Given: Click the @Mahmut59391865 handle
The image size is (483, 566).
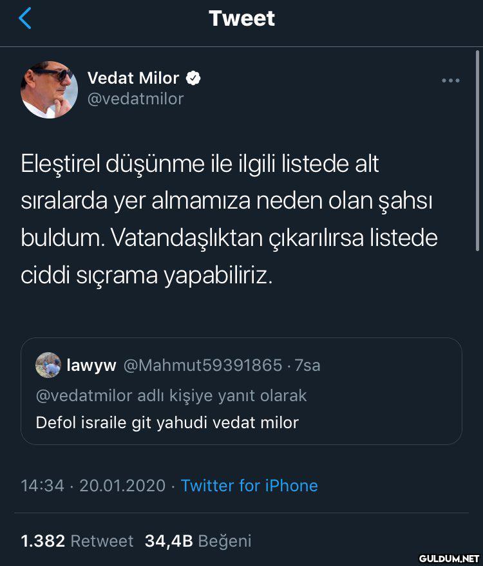Looking at the screenshot, I should pyautogui.click(x=202, y=366).
